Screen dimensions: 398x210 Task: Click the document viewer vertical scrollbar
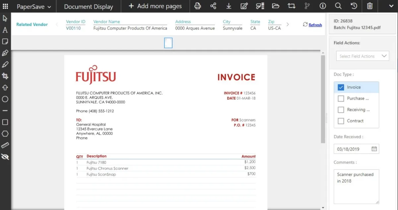tap(323, 99)
